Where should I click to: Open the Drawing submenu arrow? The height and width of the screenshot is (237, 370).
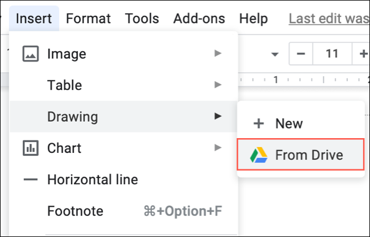coord(217,117)
